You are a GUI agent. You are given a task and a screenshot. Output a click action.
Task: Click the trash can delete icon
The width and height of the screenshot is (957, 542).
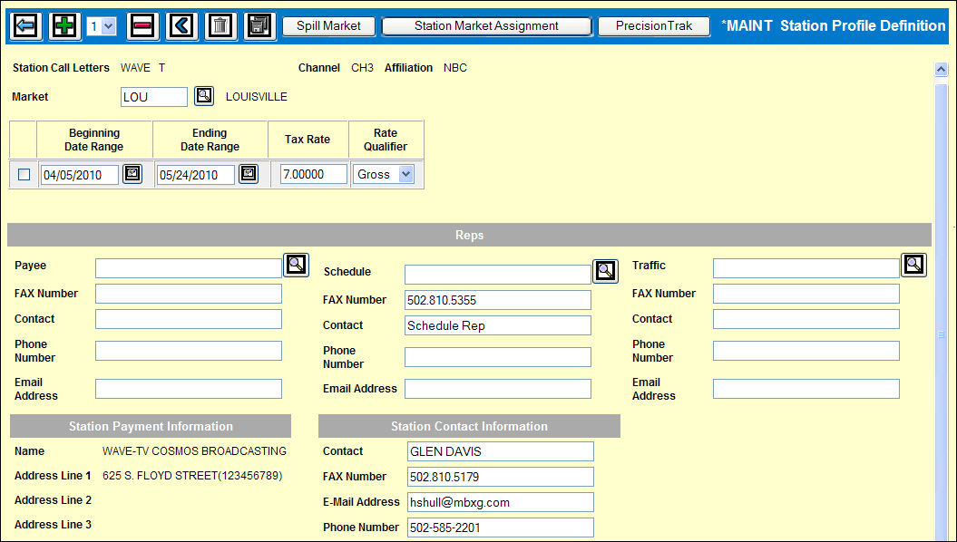[x=221, y=26]
